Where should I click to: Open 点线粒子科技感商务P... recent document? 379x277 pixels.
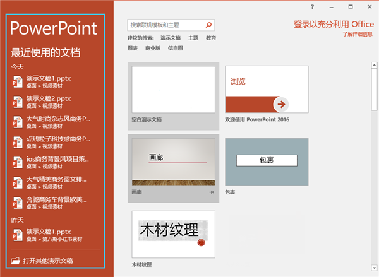pyautogui.click(x=58, y=139)
